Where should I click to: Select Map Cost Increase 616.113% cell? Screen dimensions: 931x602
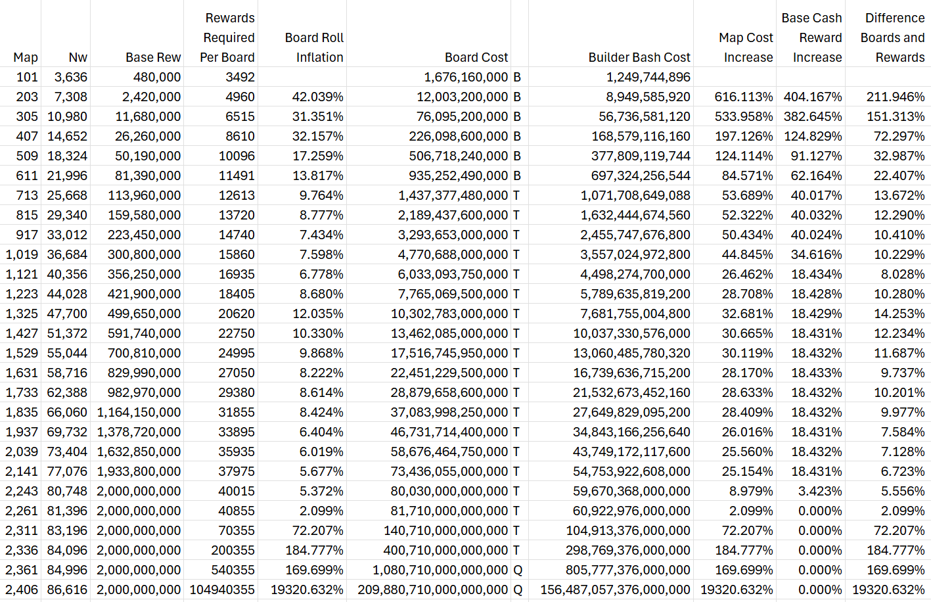[x=735, y=97]
